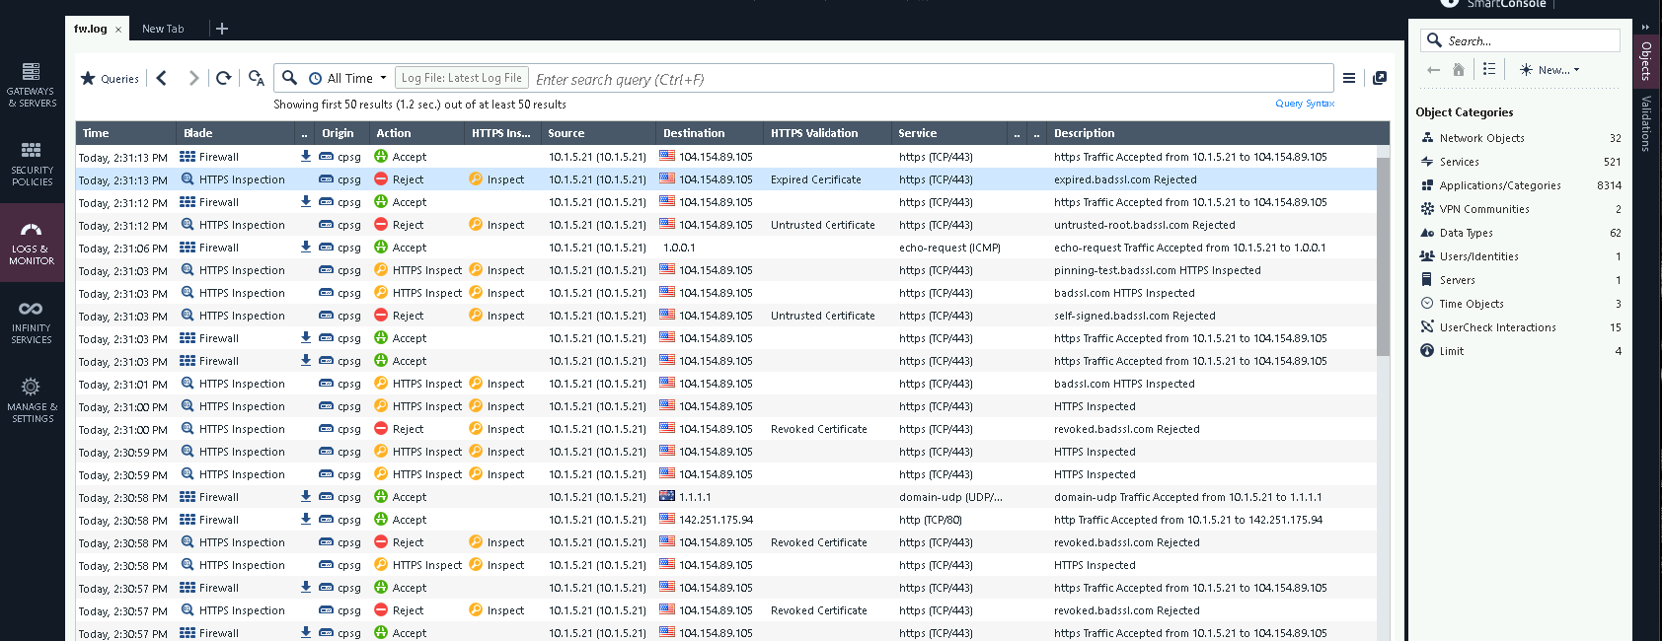Expand the New... object dropdown
Viewport: 1662px width, 641px height.
click(1550, 70)
